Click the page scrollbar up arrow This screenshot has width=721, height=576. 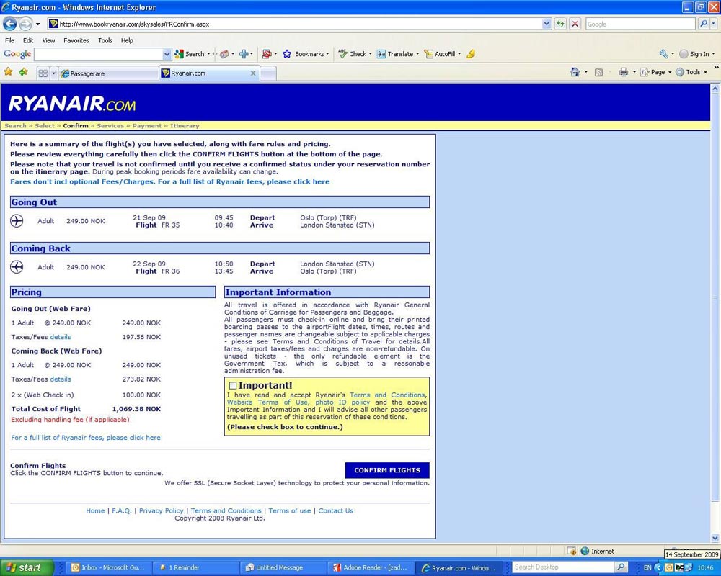coord(715,88)
